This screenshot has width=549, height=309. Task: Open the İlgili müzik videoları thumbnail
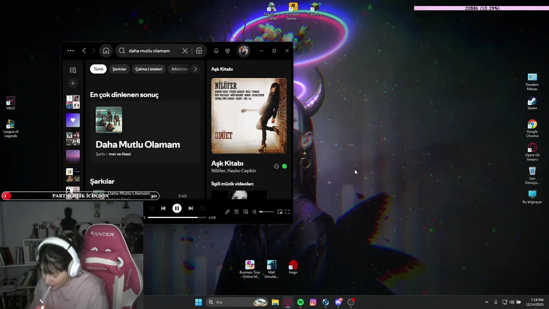pyautogui.click(x=239, y=195)
